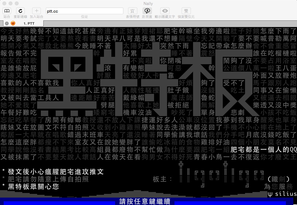This screenshot has width=297, height=205.
Task: Click the 加入站台 add site plus icon
Action: (x=37, y=11)
